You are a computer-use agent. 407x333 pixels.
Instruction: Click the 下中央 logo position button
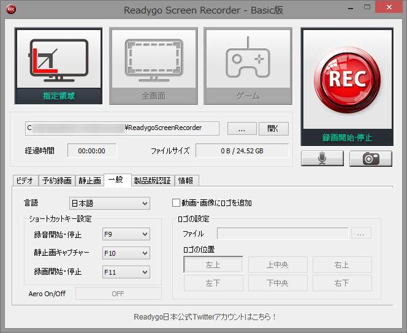(278, 283)
